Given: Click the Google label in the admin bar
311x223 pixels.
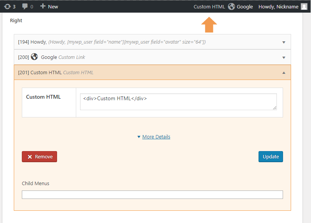Looking at the screenshot, I should [245, 6].
